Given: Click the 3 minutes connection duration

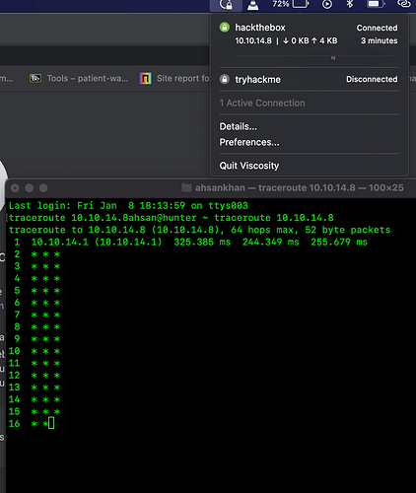Looking at the screenshot, I should point(379,40).
